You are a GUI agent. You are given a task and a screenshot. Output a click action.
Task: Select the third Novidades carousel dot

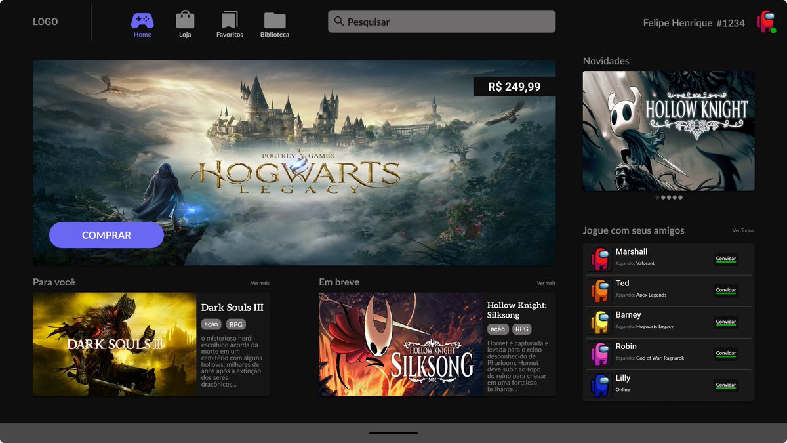669,197
